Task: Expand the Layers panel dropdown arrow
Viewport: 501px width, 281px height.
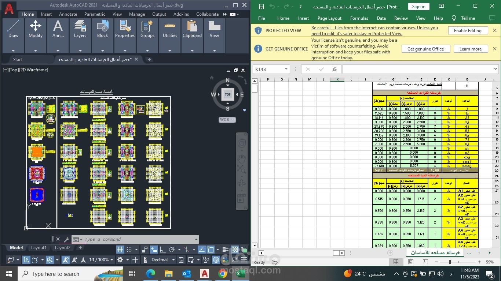Action: click(x=80, y=51)
